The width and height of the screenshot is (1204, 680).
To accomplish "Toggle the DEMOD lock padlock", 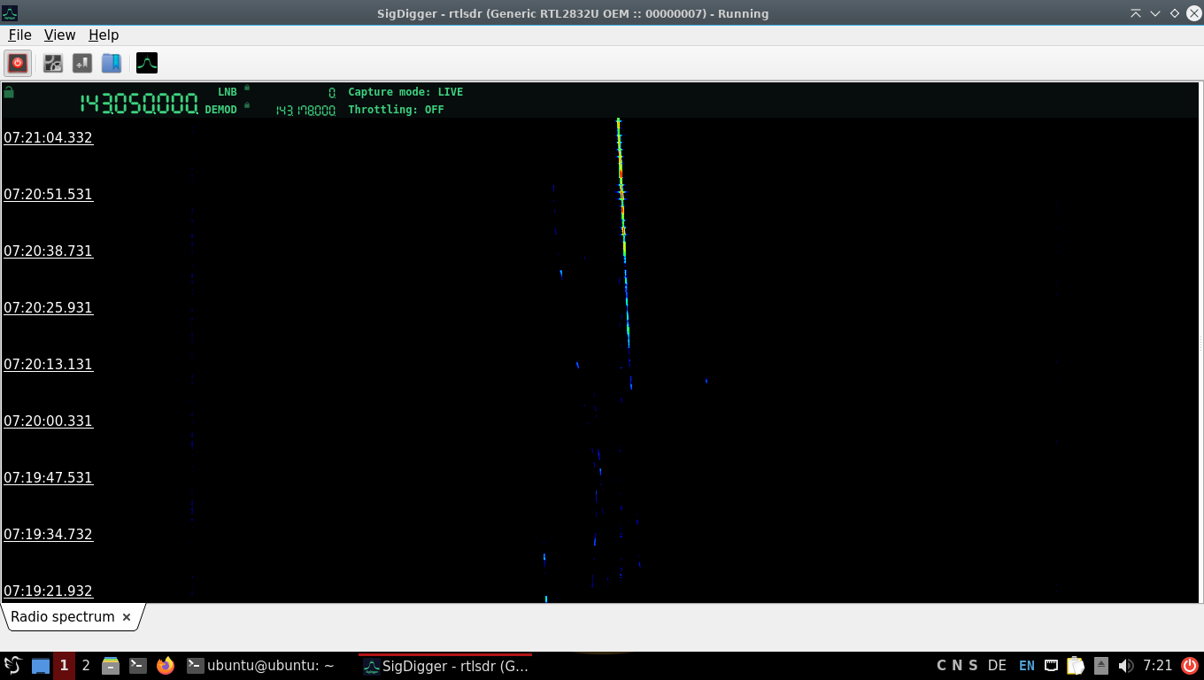I will click(x=247, y=106).
